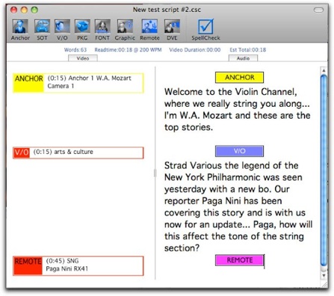Click the script scrollbar up arrow
334x296 pixels.
(324, 70)
